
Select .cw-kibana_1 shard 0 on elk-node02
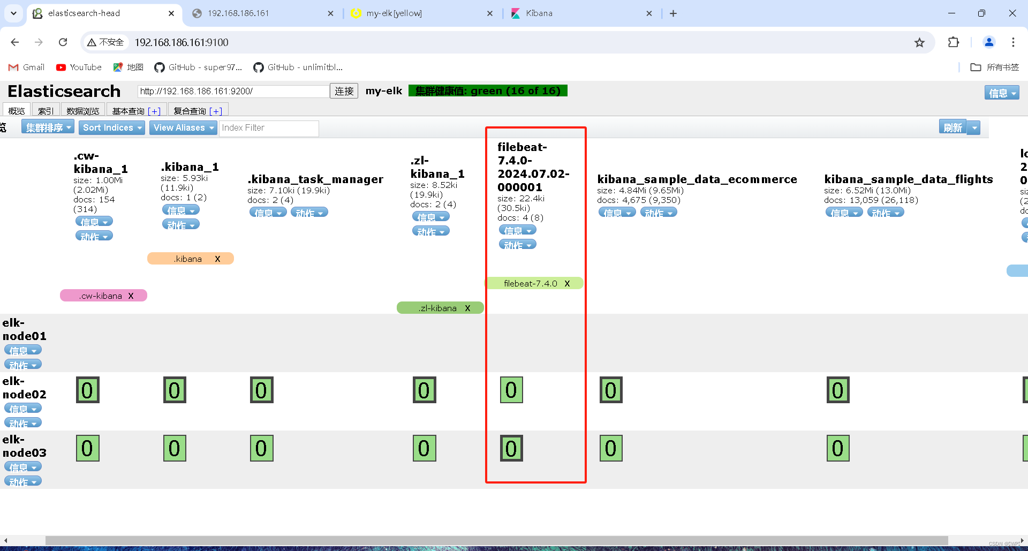tap(88, 390)
